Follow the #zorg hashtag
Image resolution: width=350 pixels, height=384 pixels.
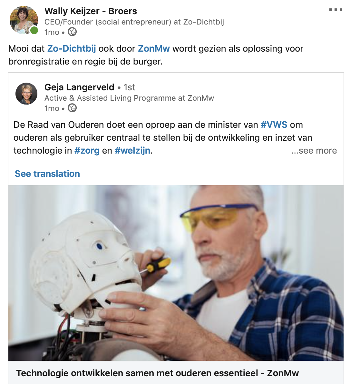coord(87,150)
